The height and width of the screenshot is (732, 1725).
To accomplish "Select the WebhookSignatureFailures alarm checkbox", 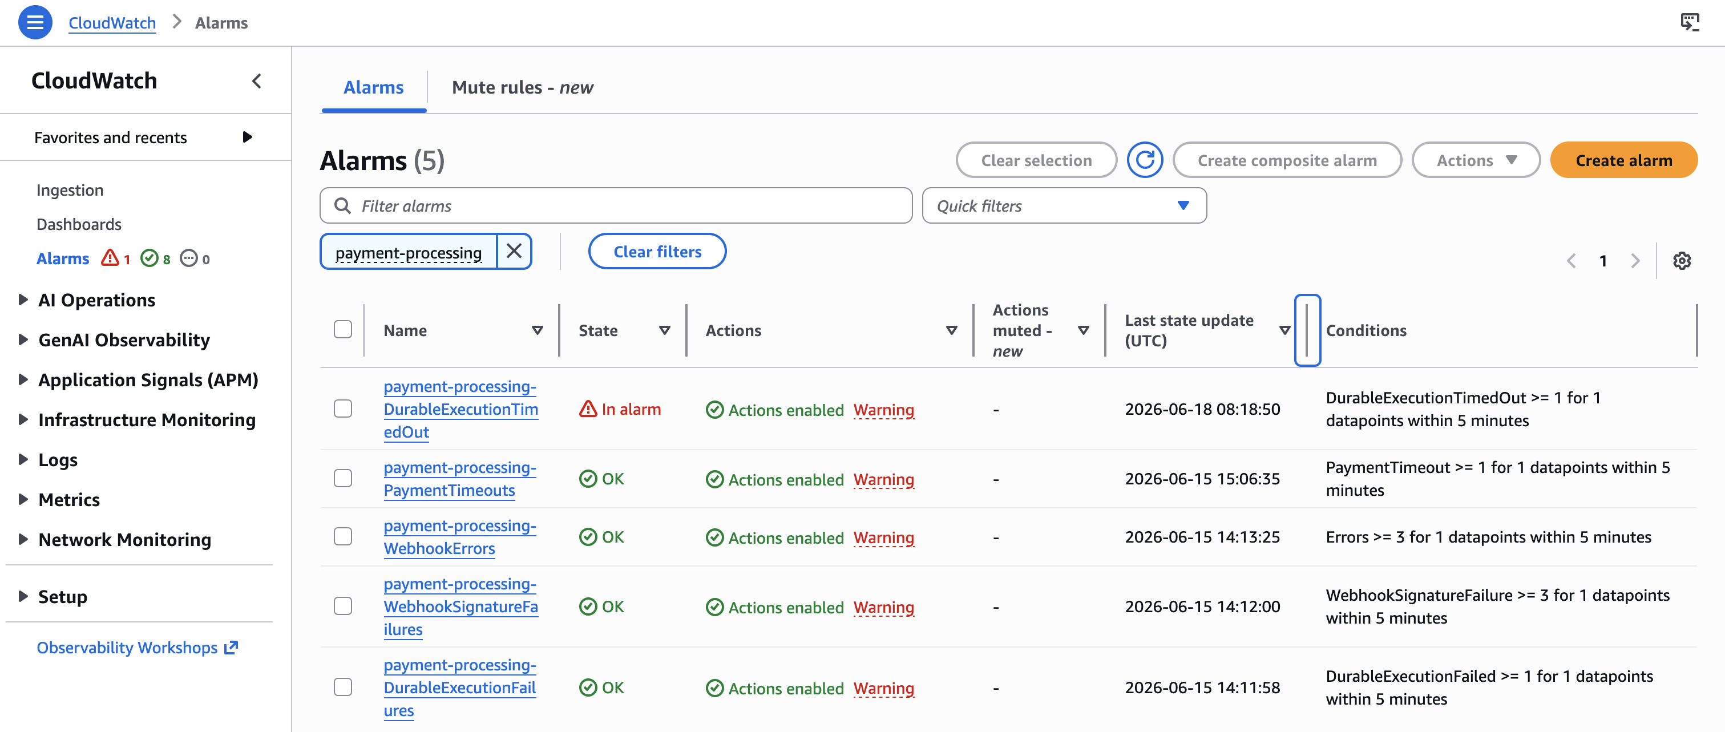I will (343, 606).
